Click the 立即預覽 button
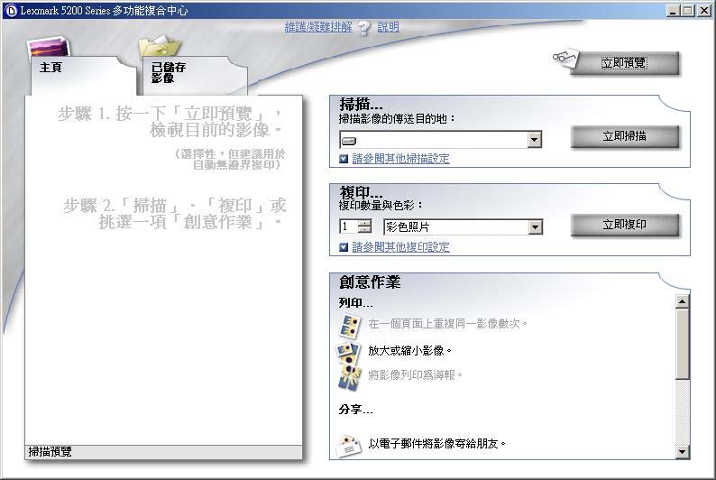Screen dimensions: 716x480 coord(624,63)
